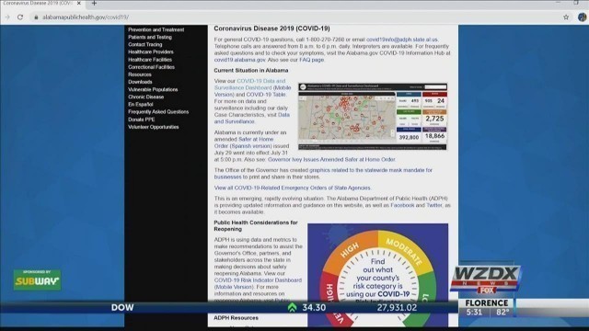The image size is (589, 331).
Task: Click the Public Health Considerations for Reopening heading
Action: tap(256, 225)
